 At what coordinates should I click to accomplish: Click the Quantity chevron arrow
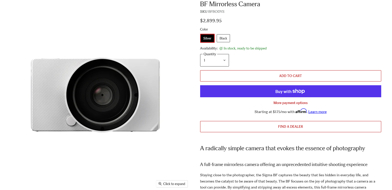pos(224,60)
